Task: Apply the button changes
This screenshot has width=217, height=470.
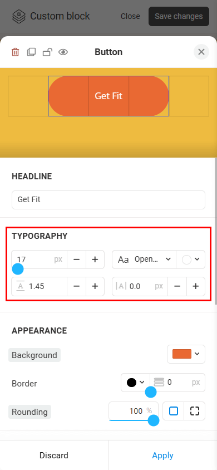Action: tap(162, 456)
